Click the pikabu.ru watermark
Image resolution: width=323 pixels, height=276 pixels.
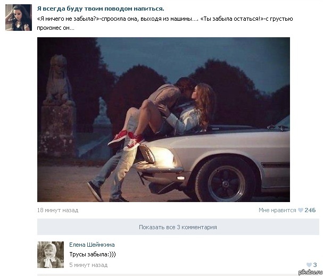click(310, 272)
